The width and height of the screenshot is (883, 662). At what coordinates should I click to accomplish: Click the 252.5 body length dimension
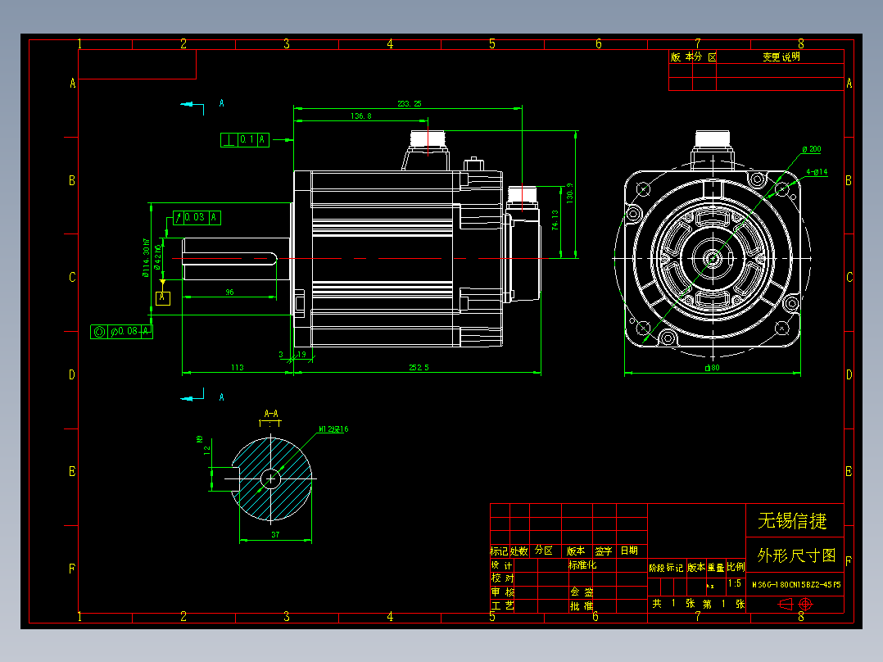click(x=419, y=367)
